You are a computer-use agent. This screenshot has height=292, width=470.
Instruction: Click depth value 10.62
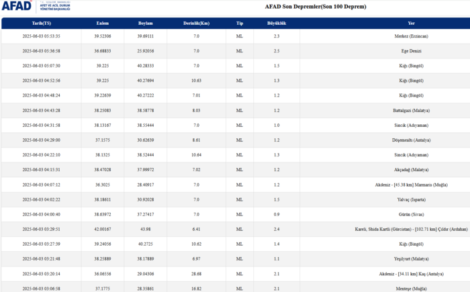[196, 244]
